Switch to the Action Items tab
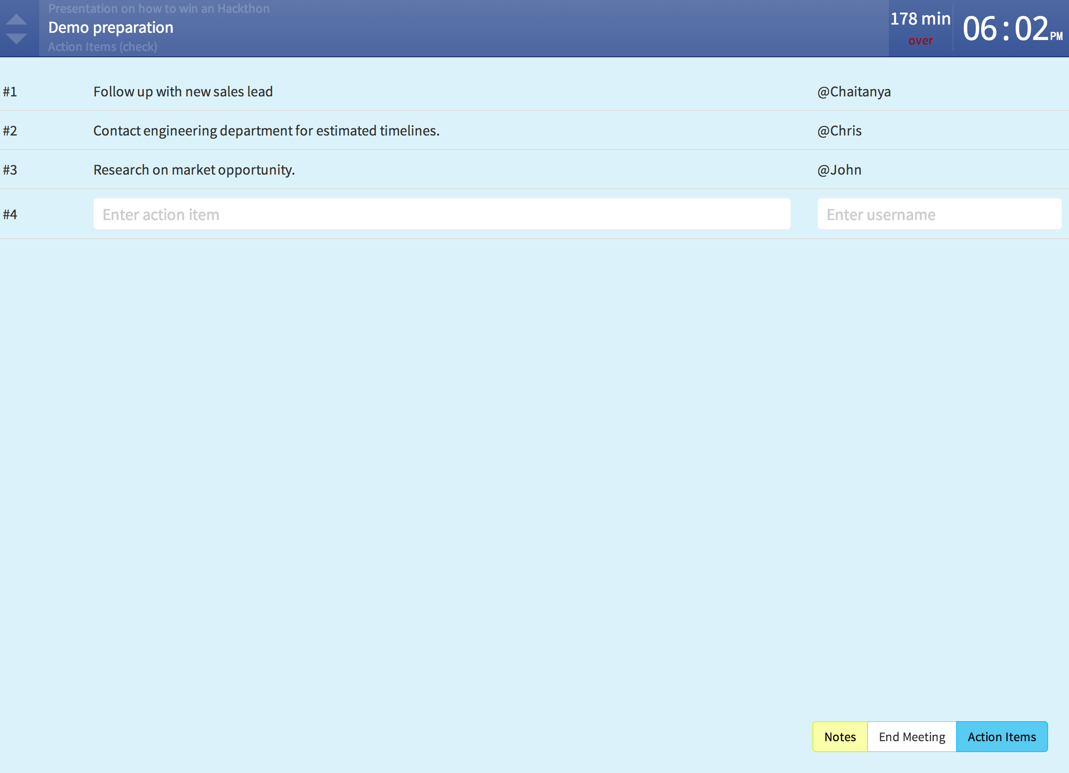Viewport: 1069px width, 773px height. (1001, 737)
